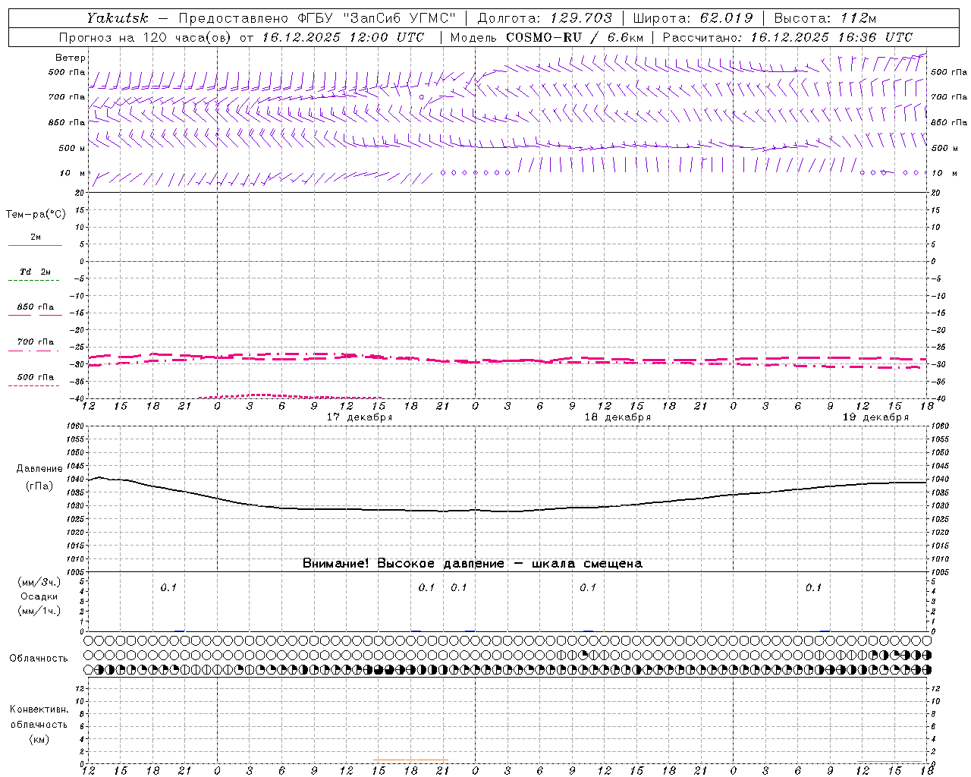The width and height of the screenshot is (971, 777).
Task: Select the "Широта: 62.019" header value
Action: click(x=693, y=18)
